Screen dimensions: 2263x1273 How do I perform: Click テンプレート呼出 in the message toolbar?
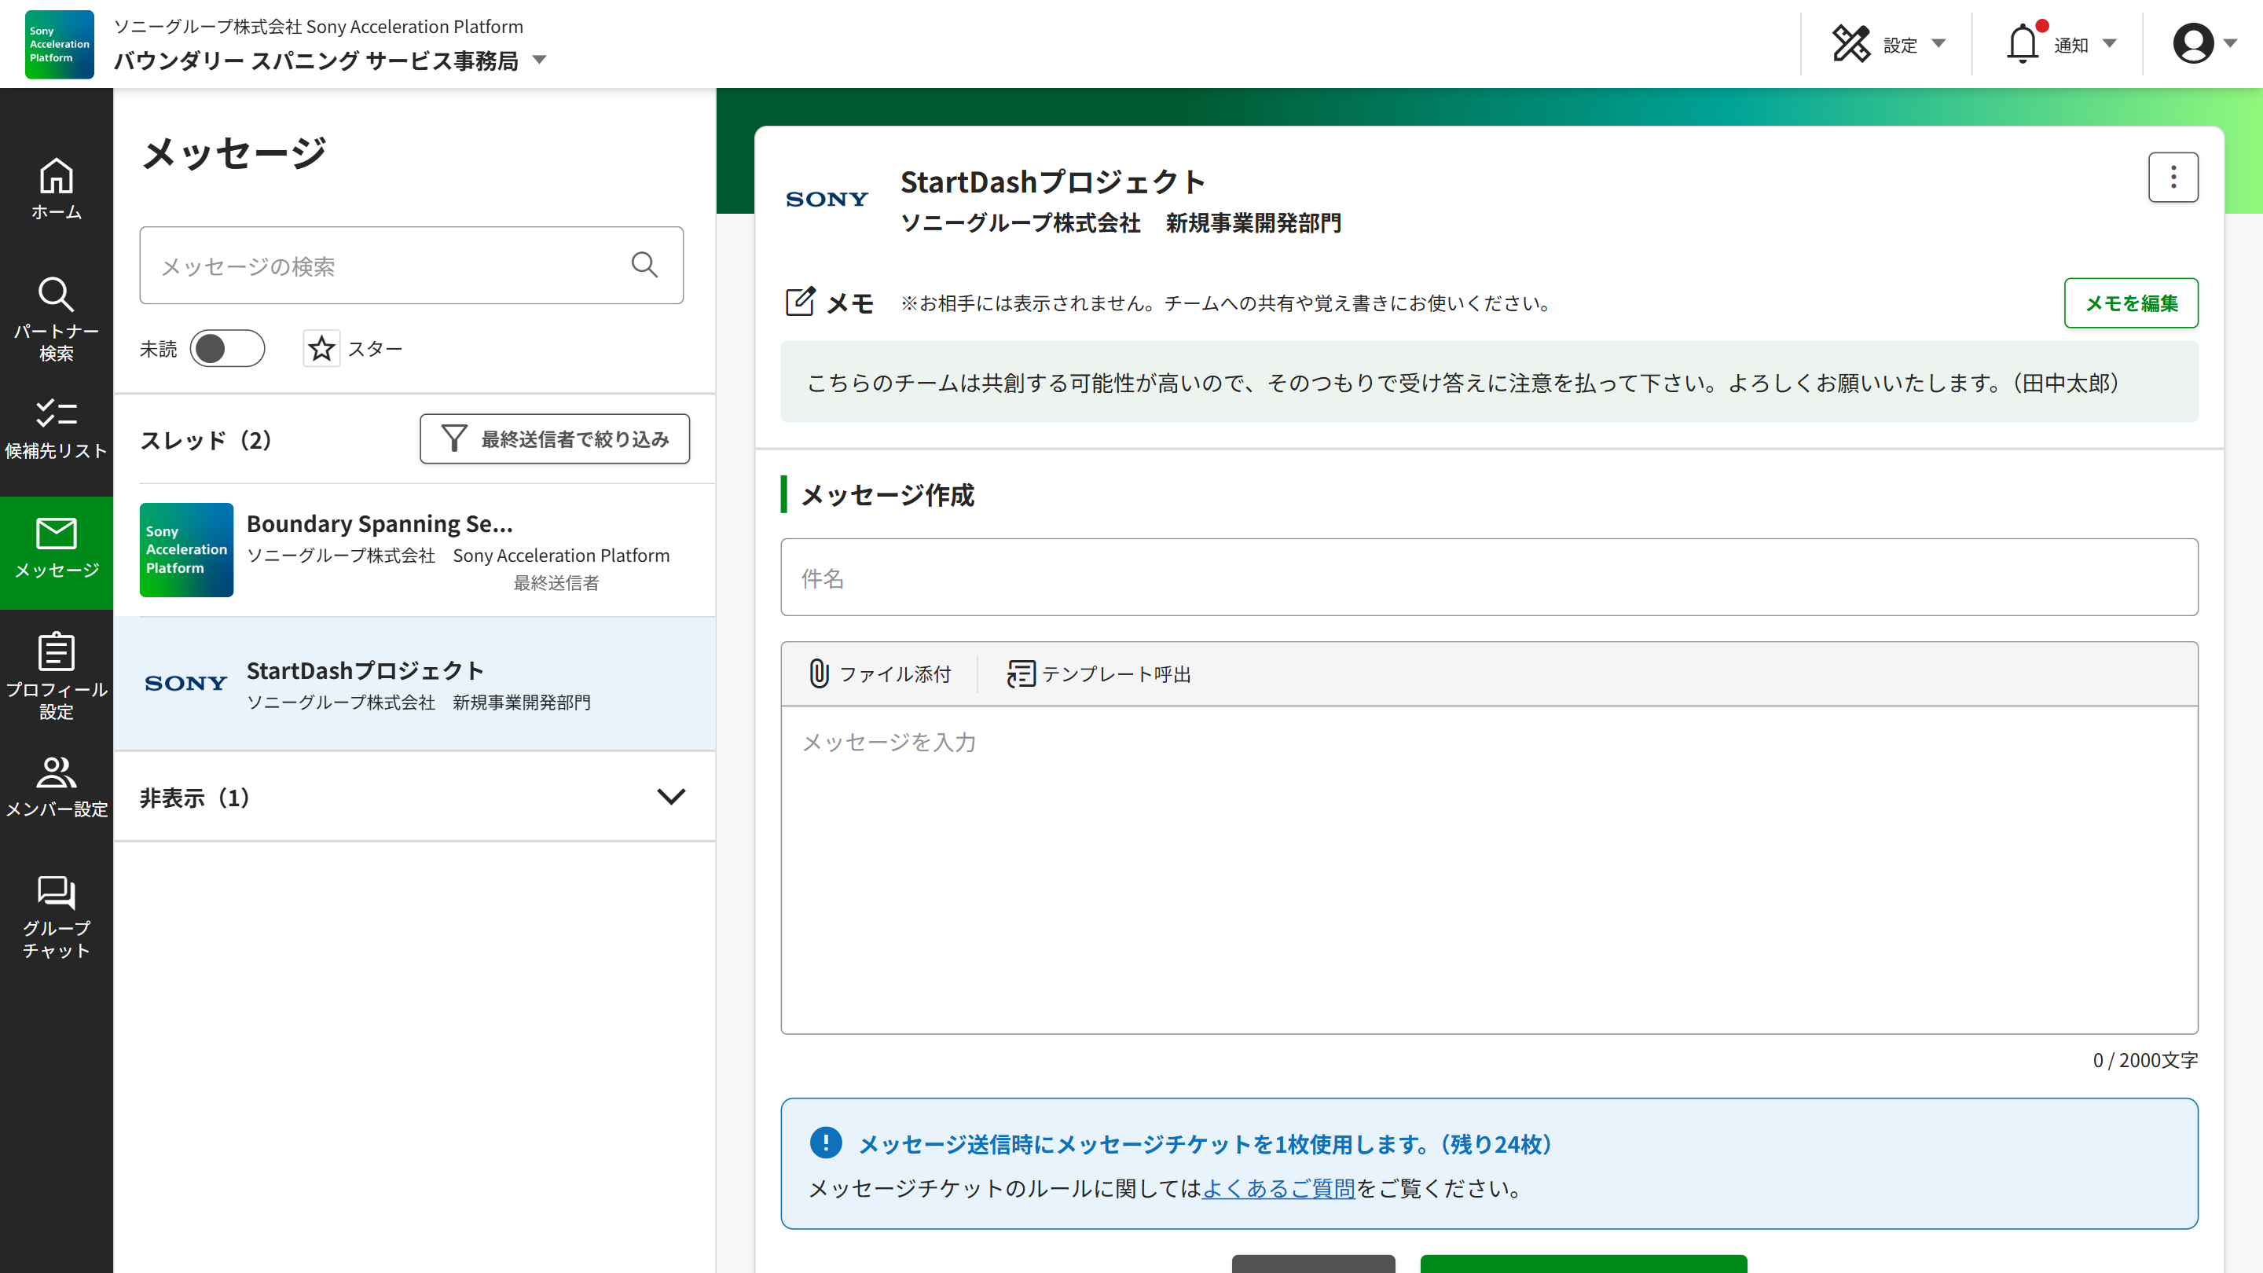1098,674
